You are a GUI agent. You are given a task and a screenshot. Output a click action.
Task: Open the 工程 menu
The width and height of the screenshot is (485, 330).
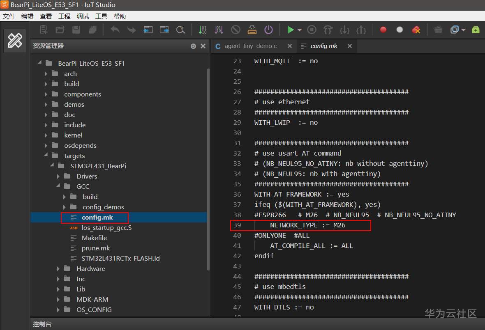[x=65, y=16]
